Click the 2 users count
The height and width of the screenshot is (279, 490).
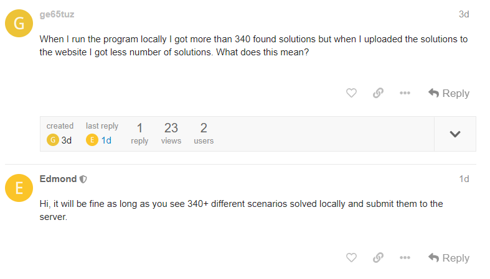[x=204, y=129]
